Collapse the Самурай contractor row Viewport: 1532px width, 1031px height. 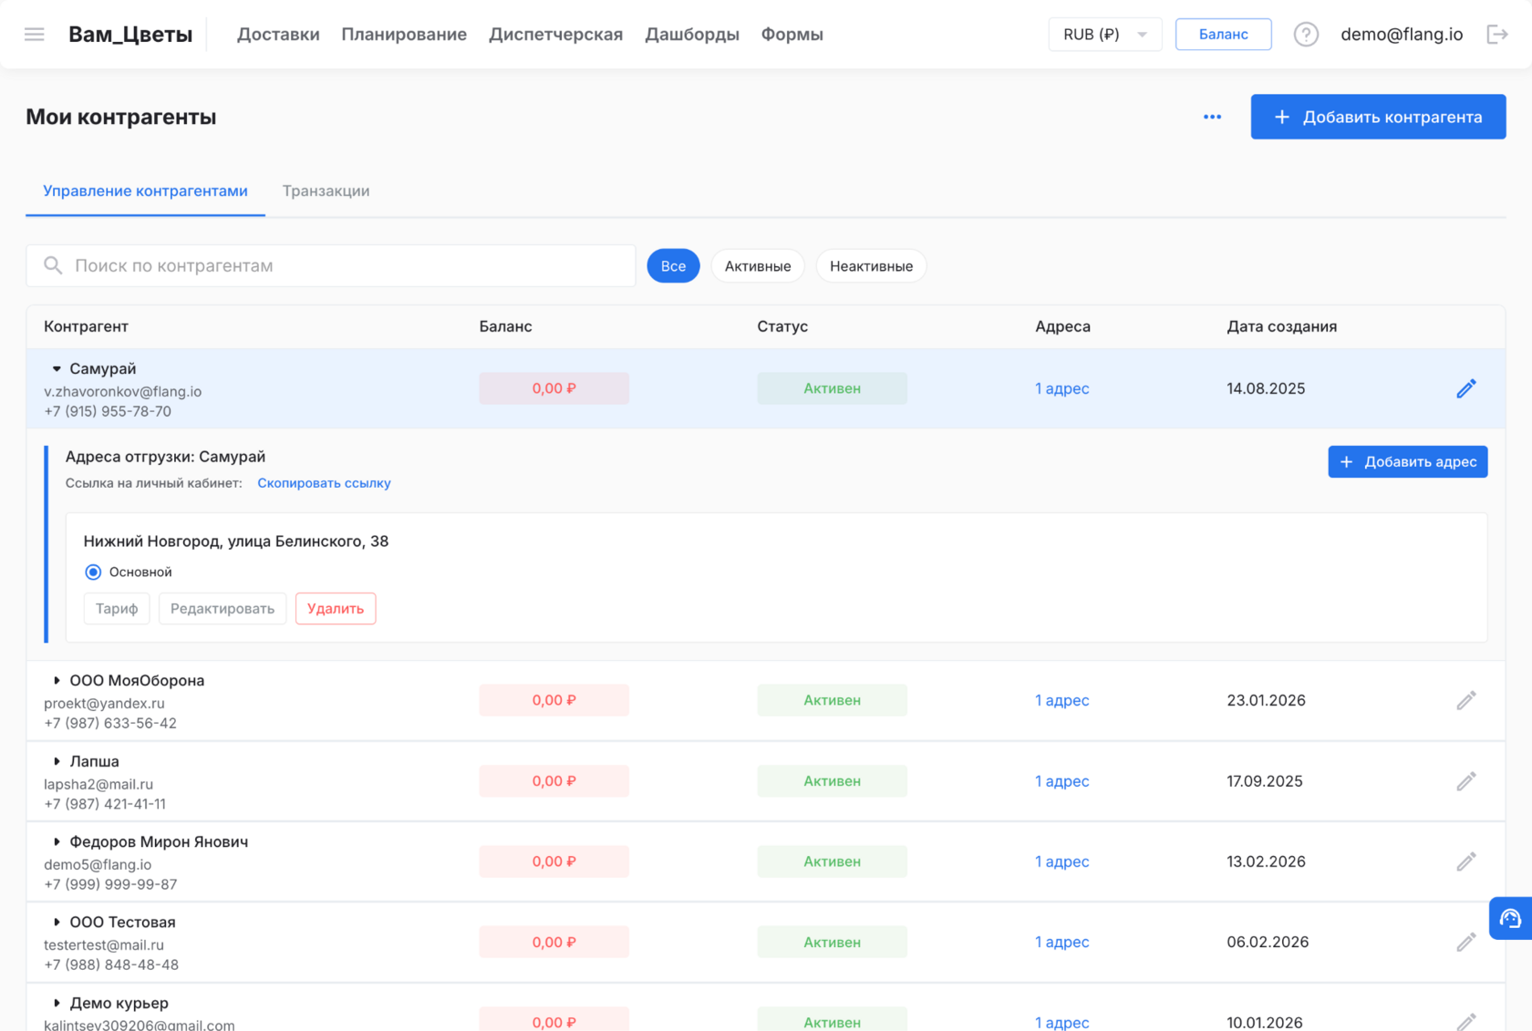(58, 368)
